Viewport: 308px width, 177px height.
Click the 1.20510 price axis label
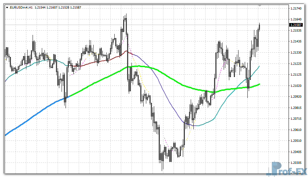[296, 140]
